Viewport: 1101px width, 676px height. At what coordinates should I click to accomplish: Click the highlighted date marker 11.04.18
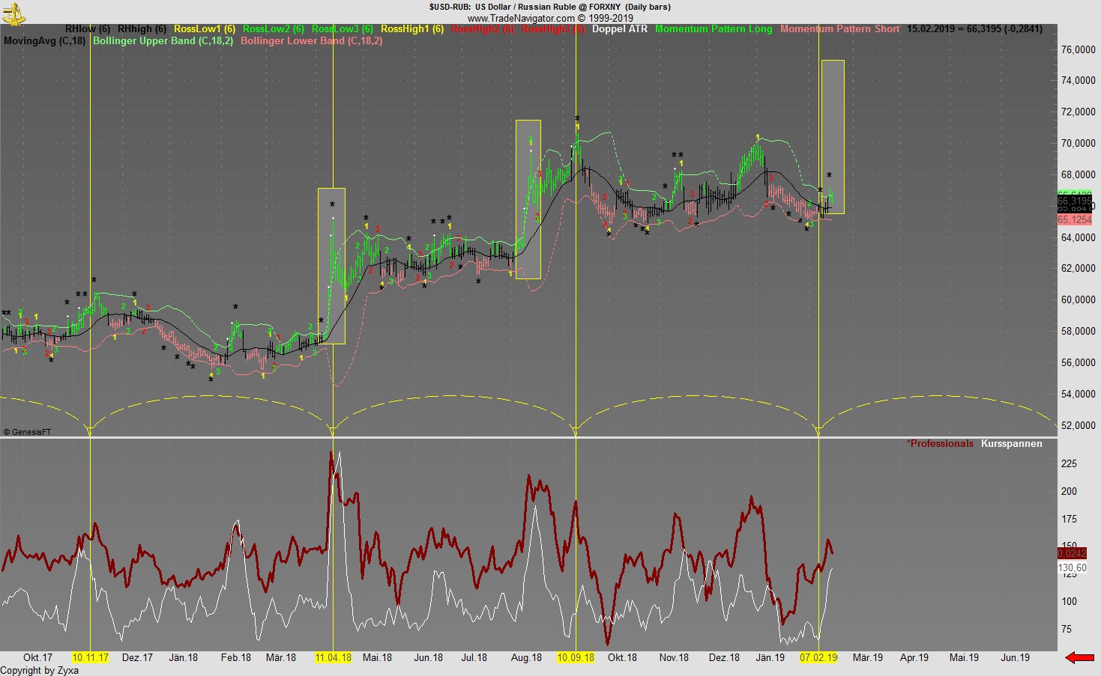(333, 658)
